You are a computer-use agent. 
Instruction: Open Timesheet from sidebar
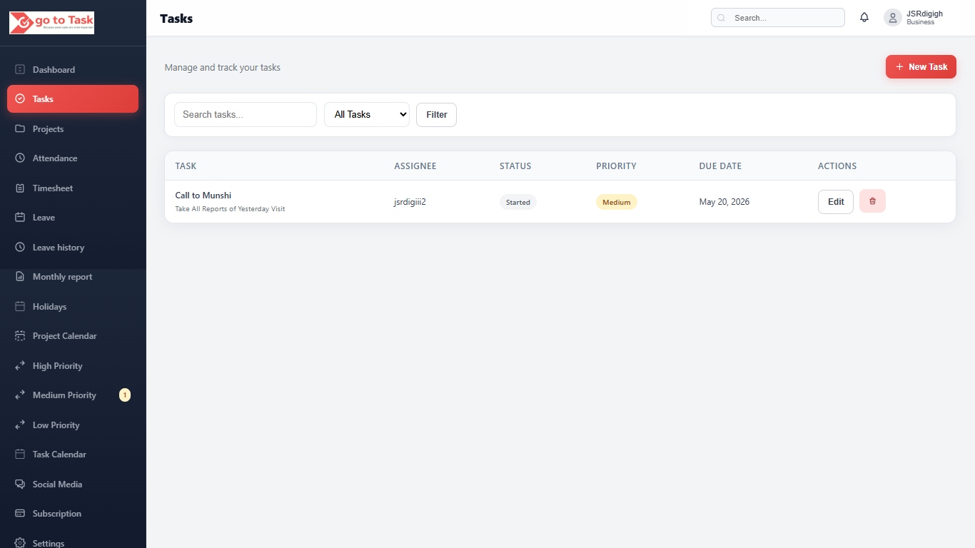pyautogui.click(x=73, y=188)
